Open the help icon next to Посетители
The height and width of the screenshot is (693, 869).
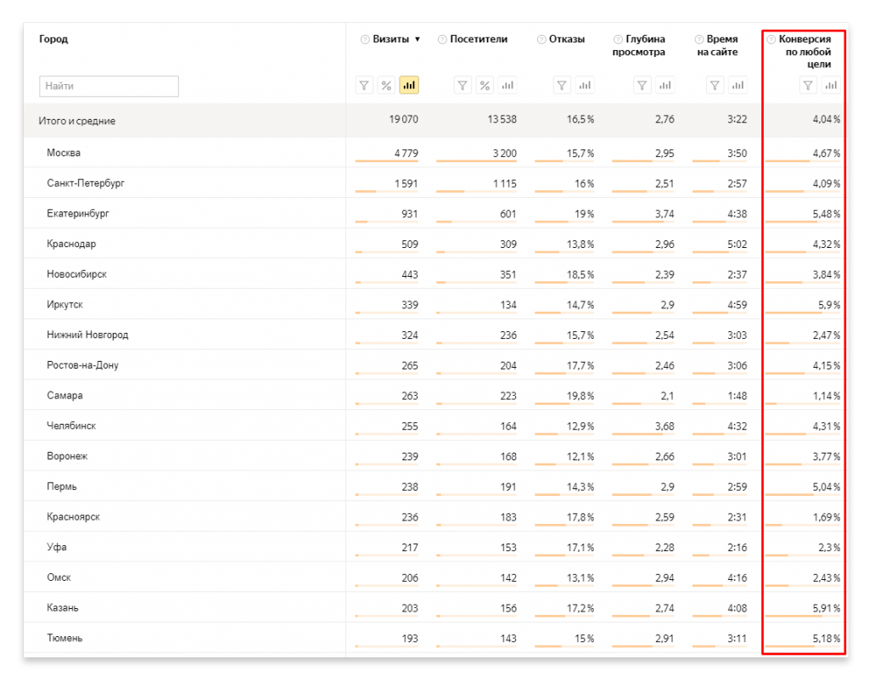[x=442, y=39]
